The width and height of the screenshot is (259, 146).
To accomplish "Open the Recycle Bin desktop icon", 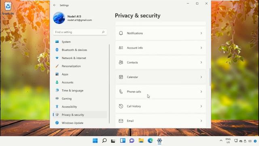I will [8, 8].
